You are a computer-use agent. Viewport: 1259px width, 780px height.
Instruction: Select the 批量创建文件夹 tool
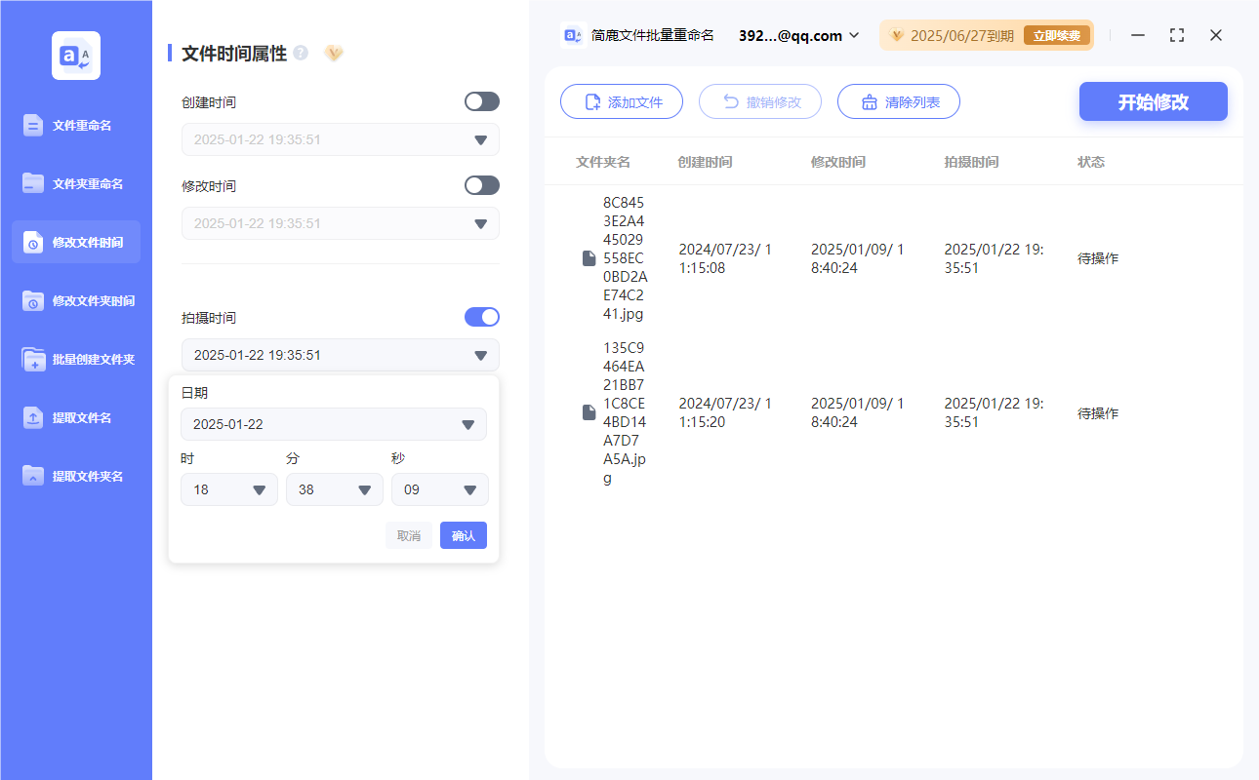[x=75, y=359]
